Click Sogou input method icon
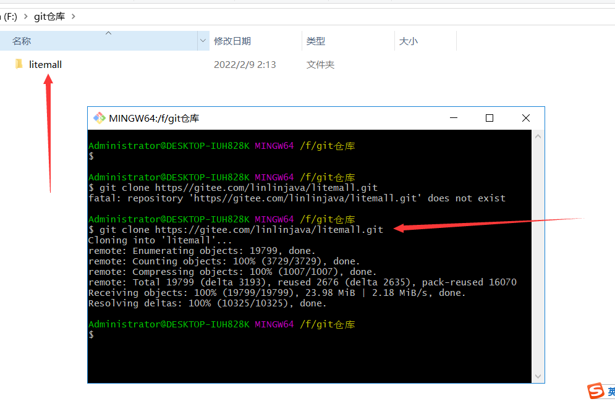Screen dimensions: 615x404 pyautogui.click(x=595, y=390)
